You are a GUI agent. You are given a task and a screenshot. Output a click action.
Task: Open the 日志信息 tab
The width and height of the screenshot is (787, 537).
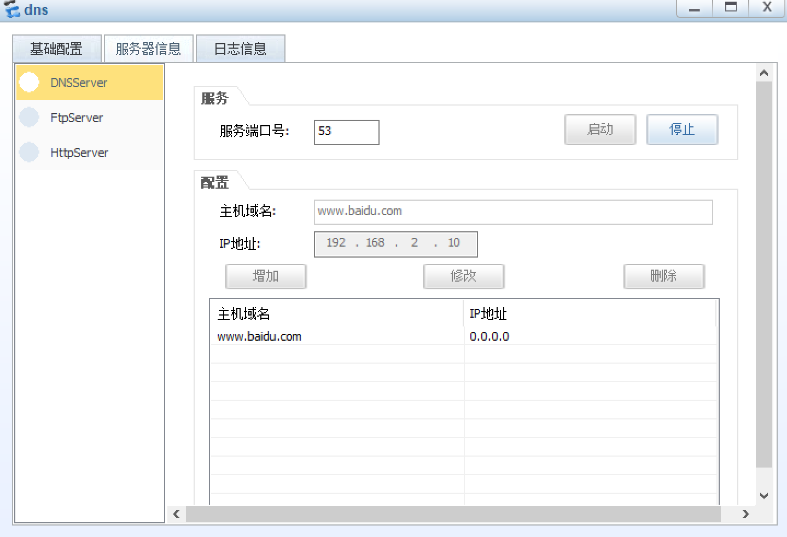[240, 49]
